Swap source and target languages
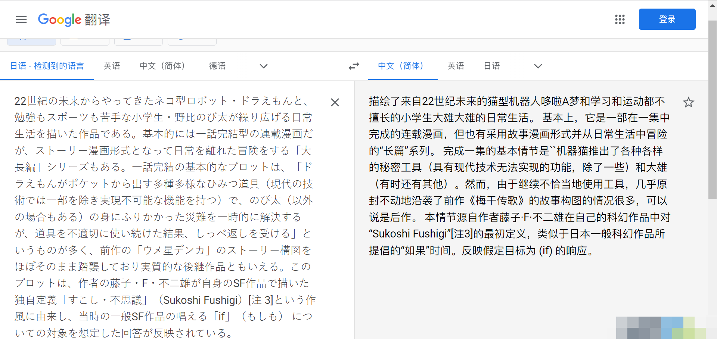The image size is (717, 339). pos(354,66)
